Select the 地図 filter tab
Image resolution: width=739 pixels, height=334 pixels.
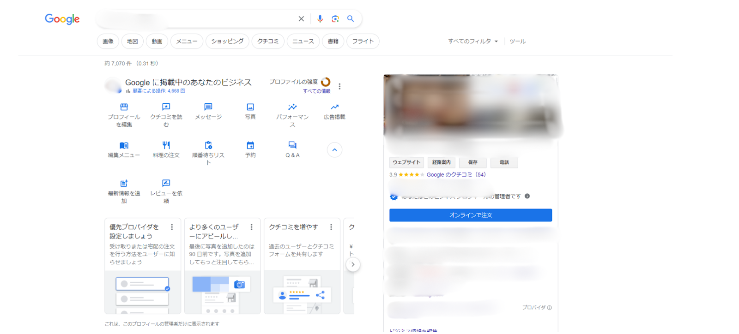coord(133,42)
